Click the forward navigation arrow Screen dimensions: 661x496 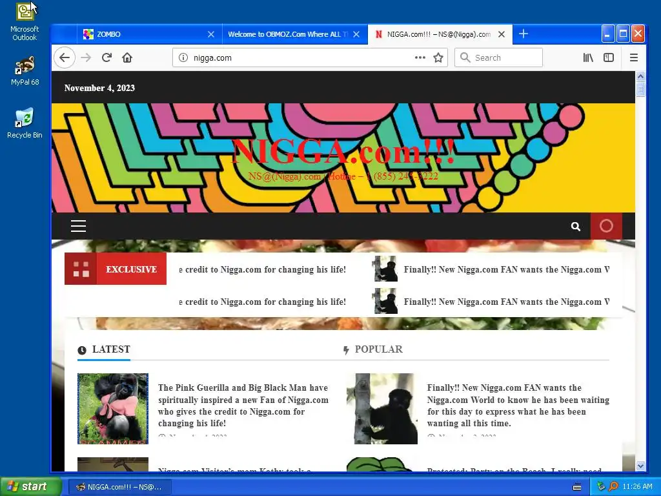86,57
